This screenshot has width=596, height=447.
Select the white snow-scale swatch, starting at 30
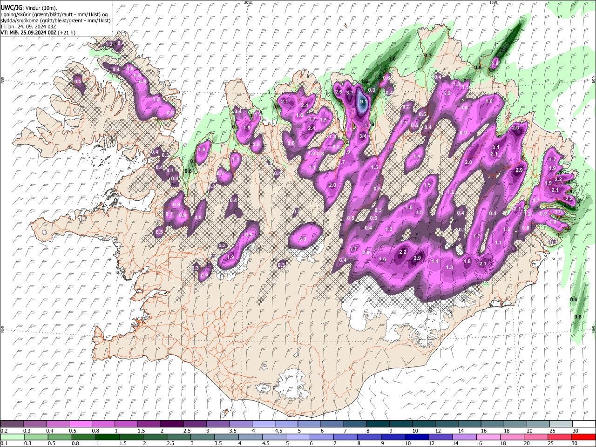583,424
